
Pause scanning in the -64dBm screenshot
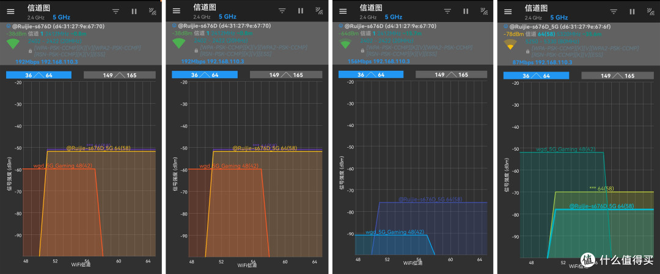pyautogui.click(x=466, y=12)
